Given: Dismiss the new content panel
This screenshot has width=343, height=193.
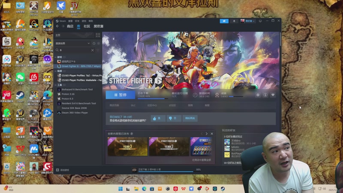Looking at the screenshot, I should coord(212,133).
